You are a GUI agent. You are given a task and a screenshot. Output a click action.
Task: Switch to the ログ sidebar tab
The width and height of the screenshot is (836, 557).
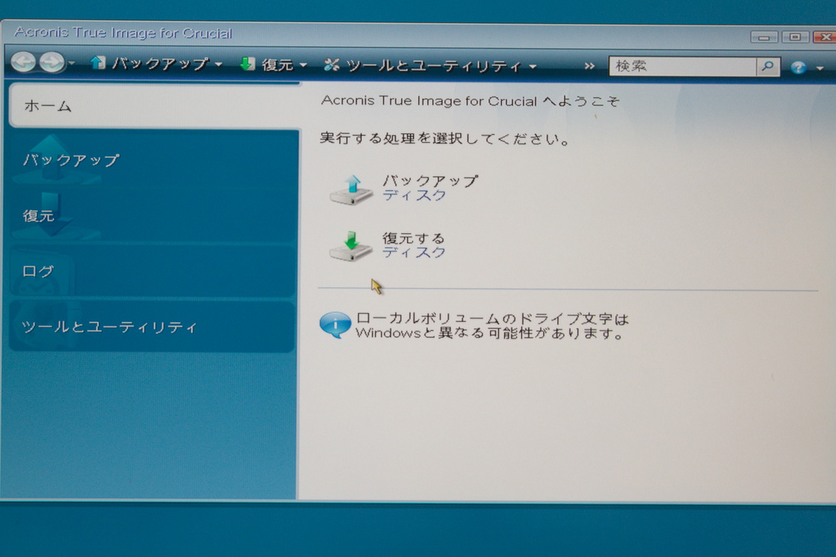153,271
